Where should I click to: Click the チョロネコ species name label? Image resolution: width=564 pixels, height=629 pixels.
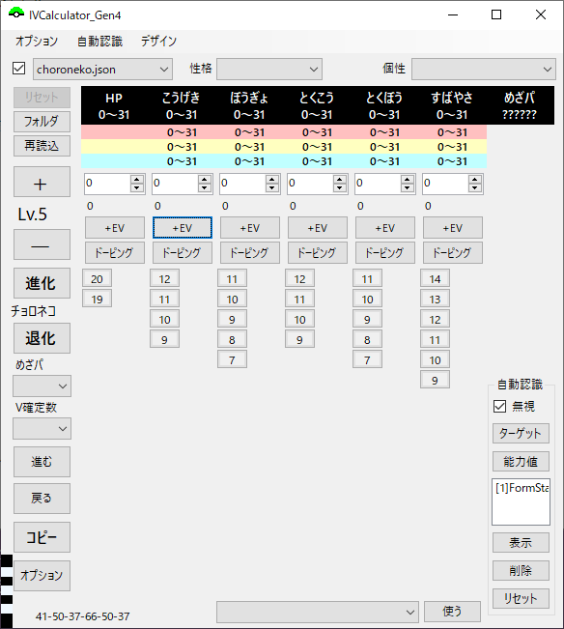pyautogui.click(x=33, y=311)
